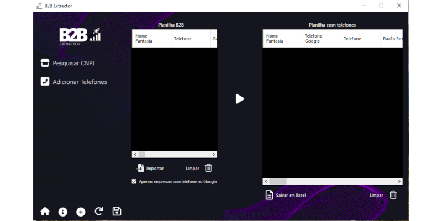
Task: Select Telefone header in Planilha com telefones
Action: (x=361, y=39)
